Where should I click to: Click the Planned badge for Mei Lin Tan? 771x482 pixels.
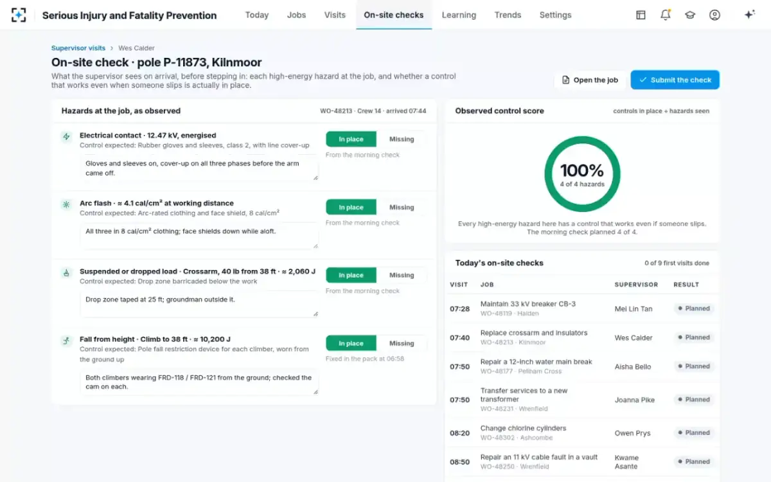[694, 308]
